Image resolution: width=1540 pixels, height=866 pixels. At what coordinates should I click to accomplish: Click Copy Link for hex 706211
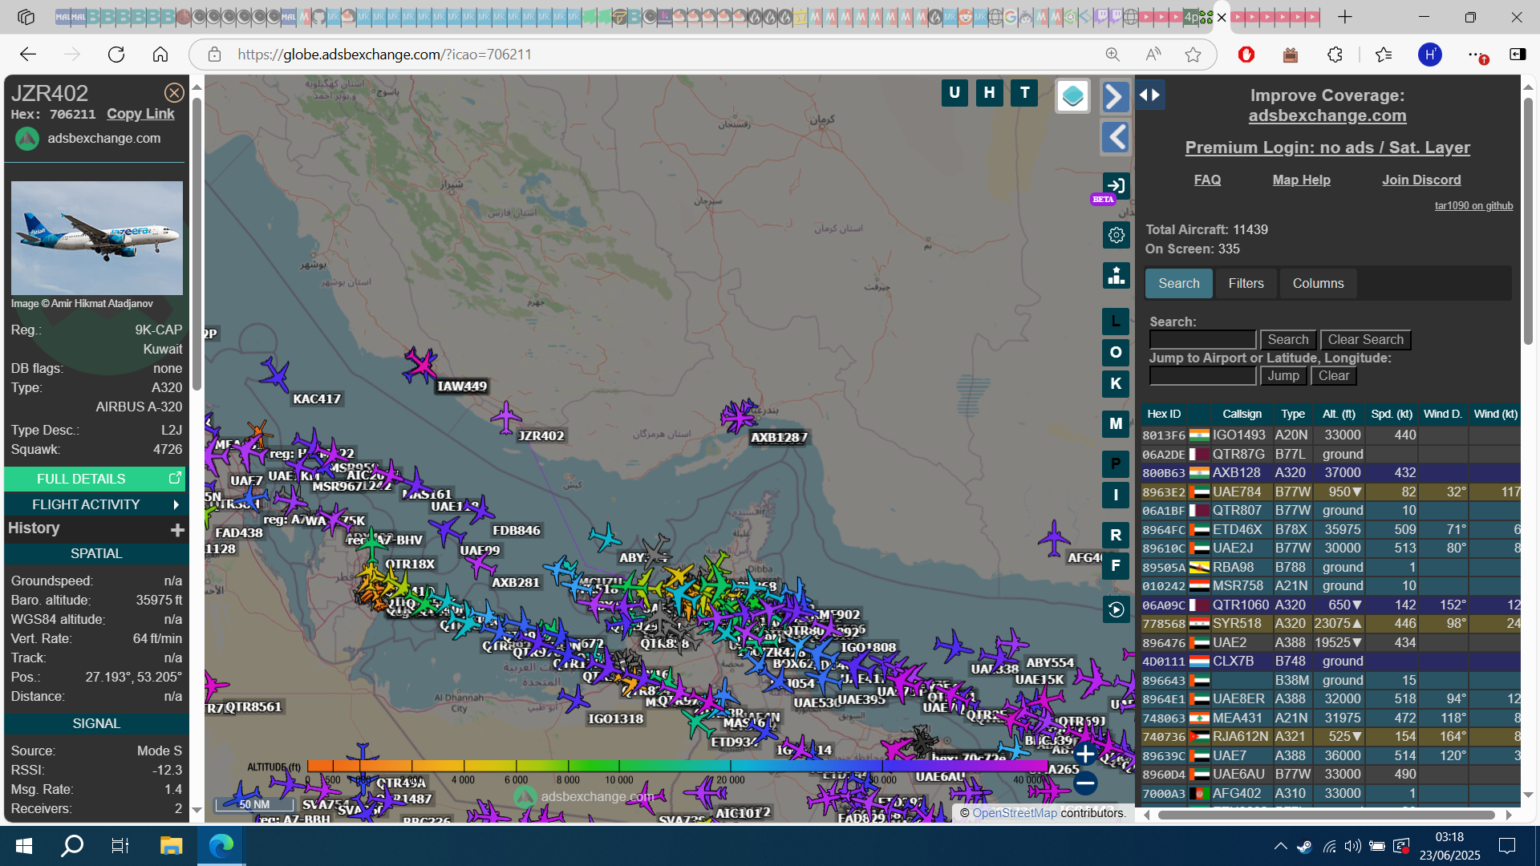[140, 114]
